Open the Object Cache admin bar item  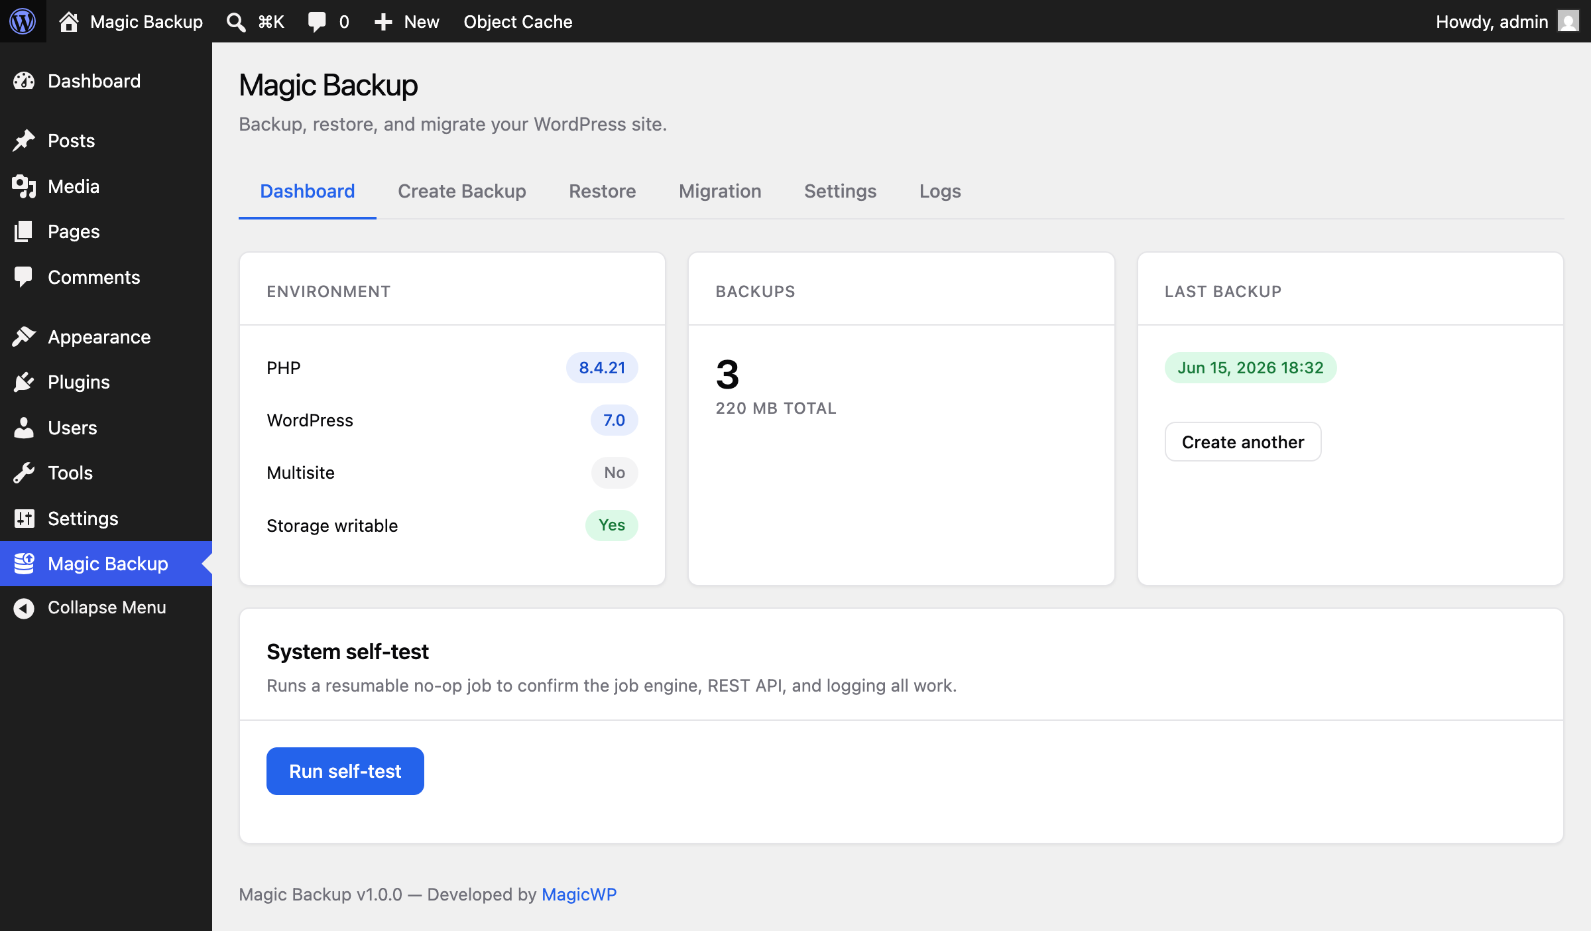[518, 22]
